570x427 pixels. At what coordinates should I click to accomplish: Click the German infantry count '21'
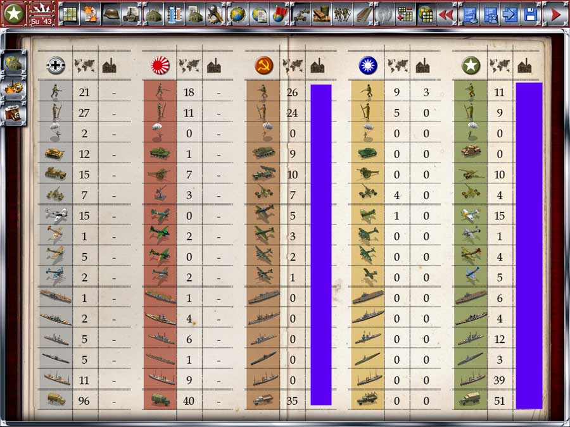pyautogui.click(x=84, y=92)
